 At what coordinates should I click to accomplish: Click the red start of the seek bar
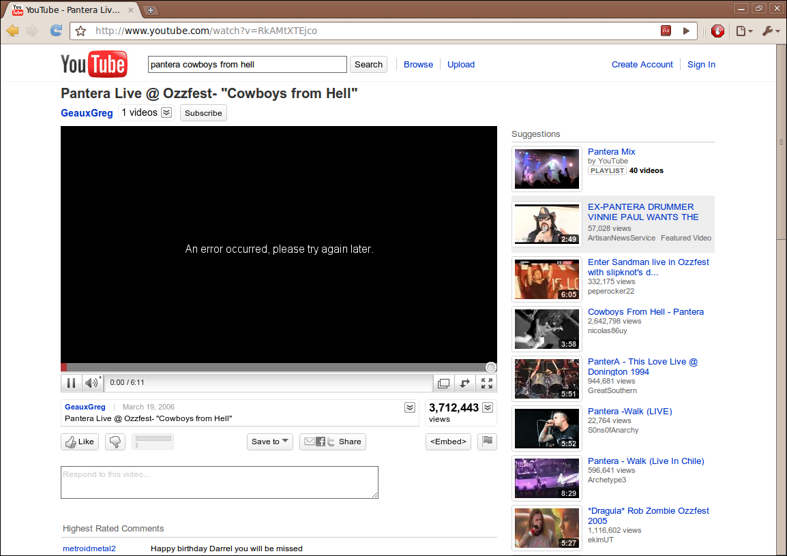tap(63, 367)
